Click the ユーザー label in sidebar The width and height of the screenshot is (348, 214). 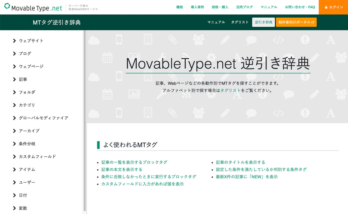pos(27,182)
